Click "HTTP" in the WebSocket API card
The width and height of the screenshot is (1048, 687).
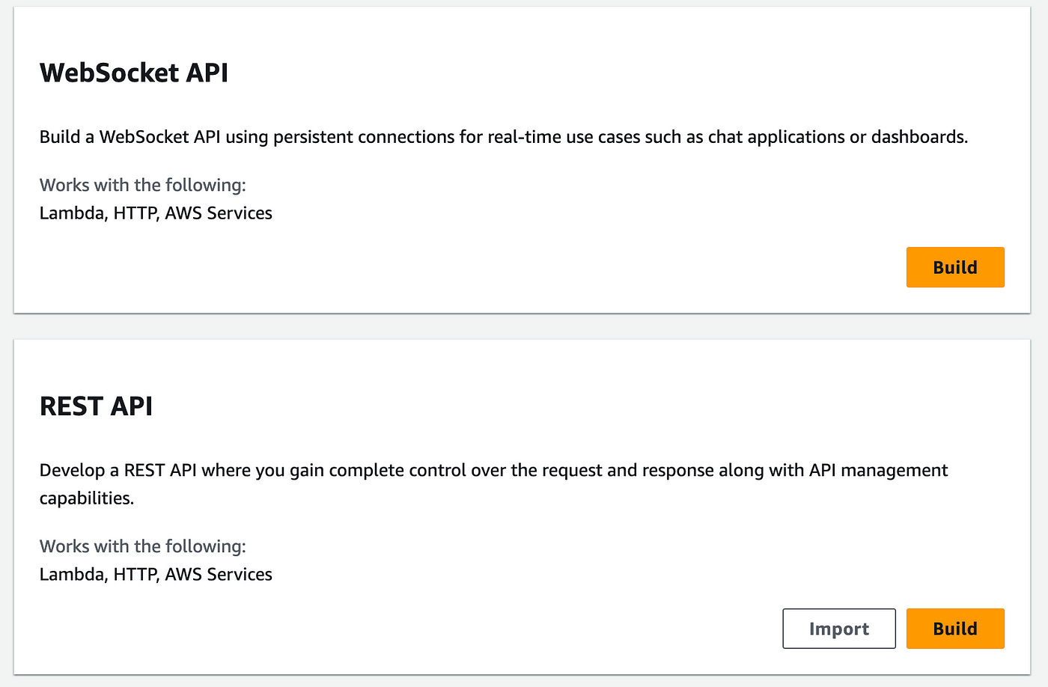tap(135, 213)
